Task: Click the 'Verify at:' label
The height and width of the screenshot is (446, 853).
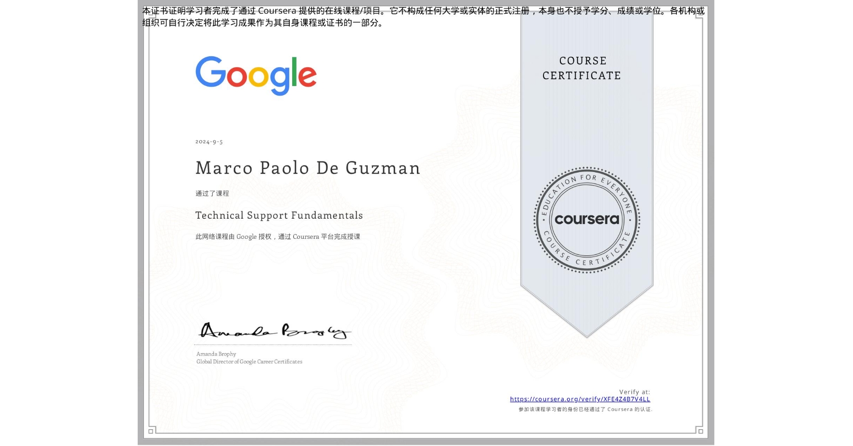Action: click(634, 392)
